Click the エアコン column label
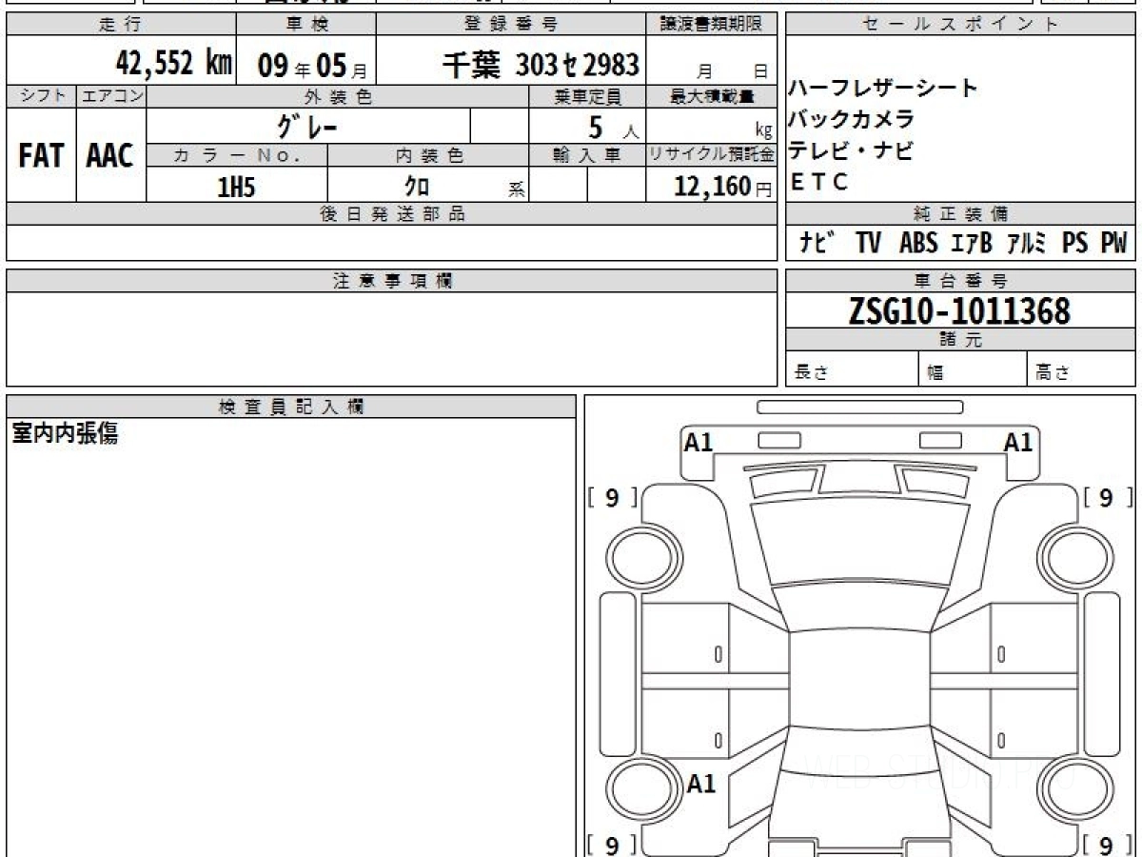The width and height of the screenshot is (1142, 857). tap(111, 96)
